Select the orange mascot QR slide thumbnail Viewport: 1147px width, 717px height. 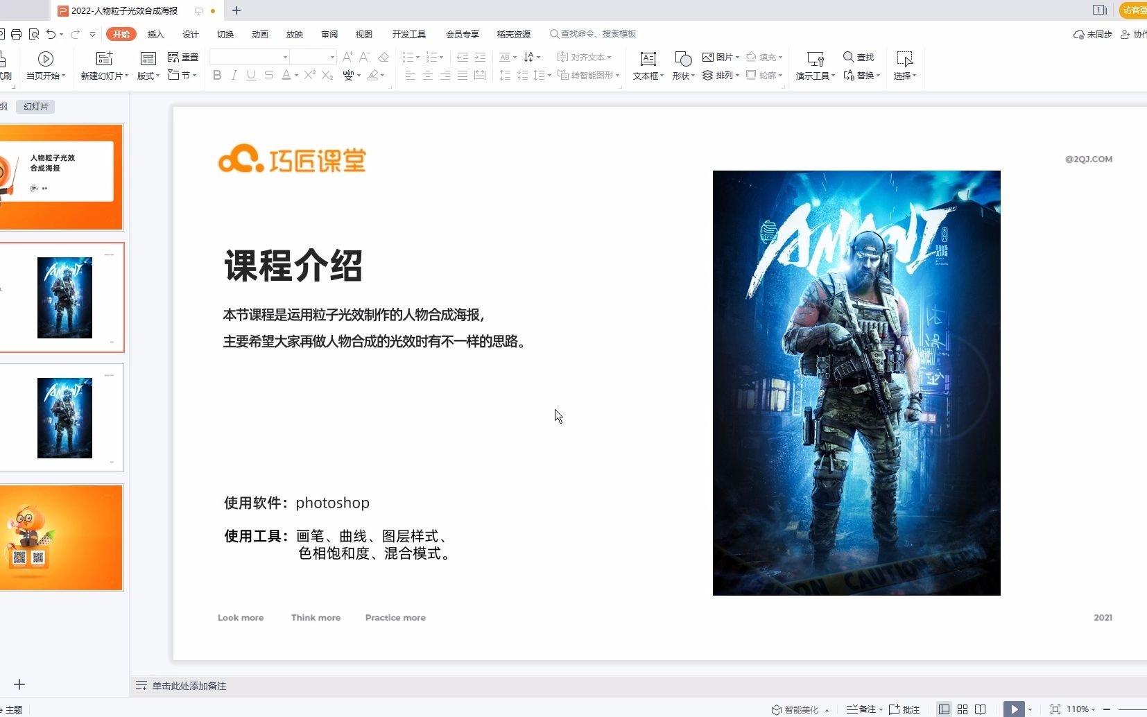click(61, 537)
